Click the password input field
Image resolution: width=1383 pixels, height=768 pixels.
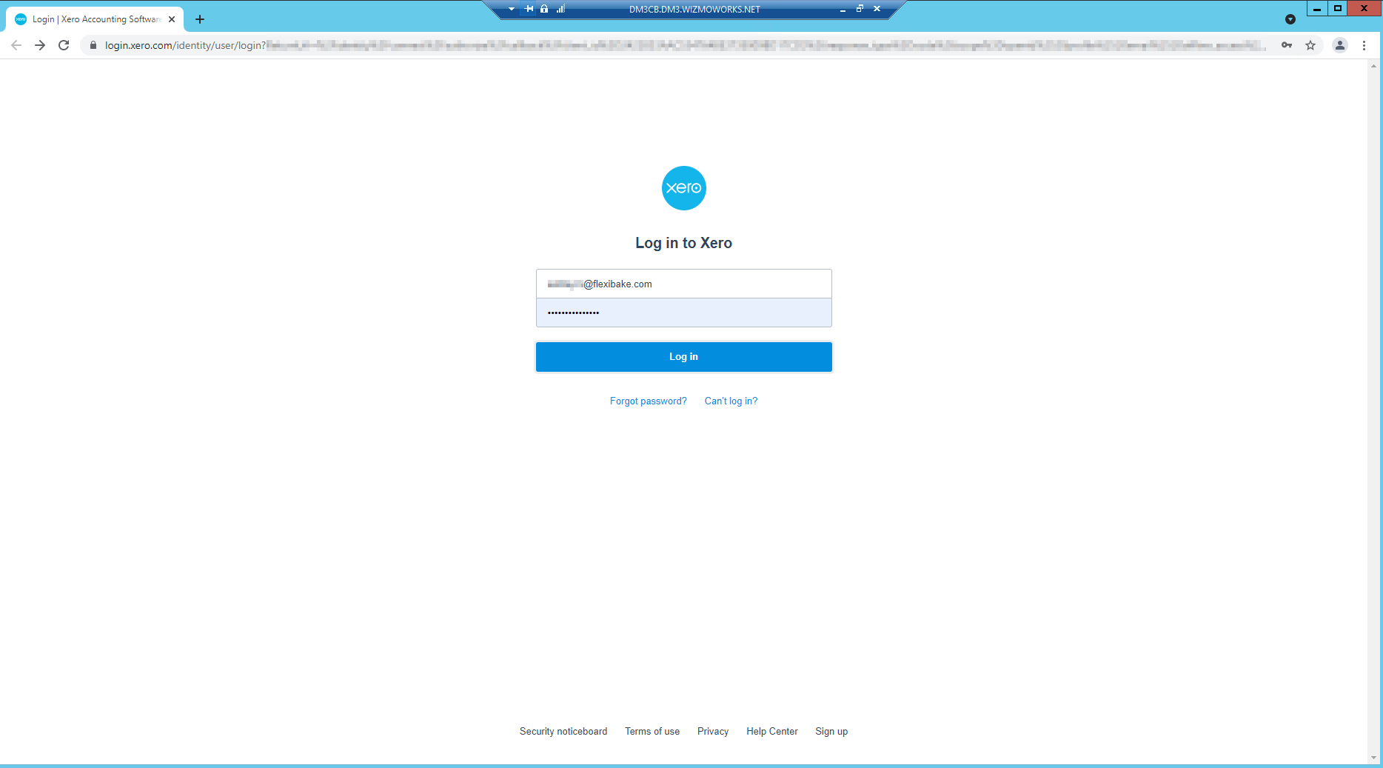point(683,313)
